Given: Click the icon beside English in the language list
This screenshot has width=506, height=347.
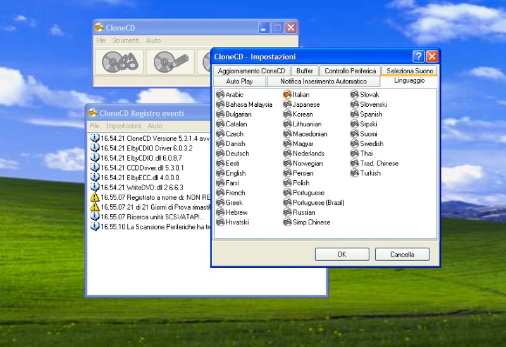Looking at the screenshot, I should coord(220,173).
